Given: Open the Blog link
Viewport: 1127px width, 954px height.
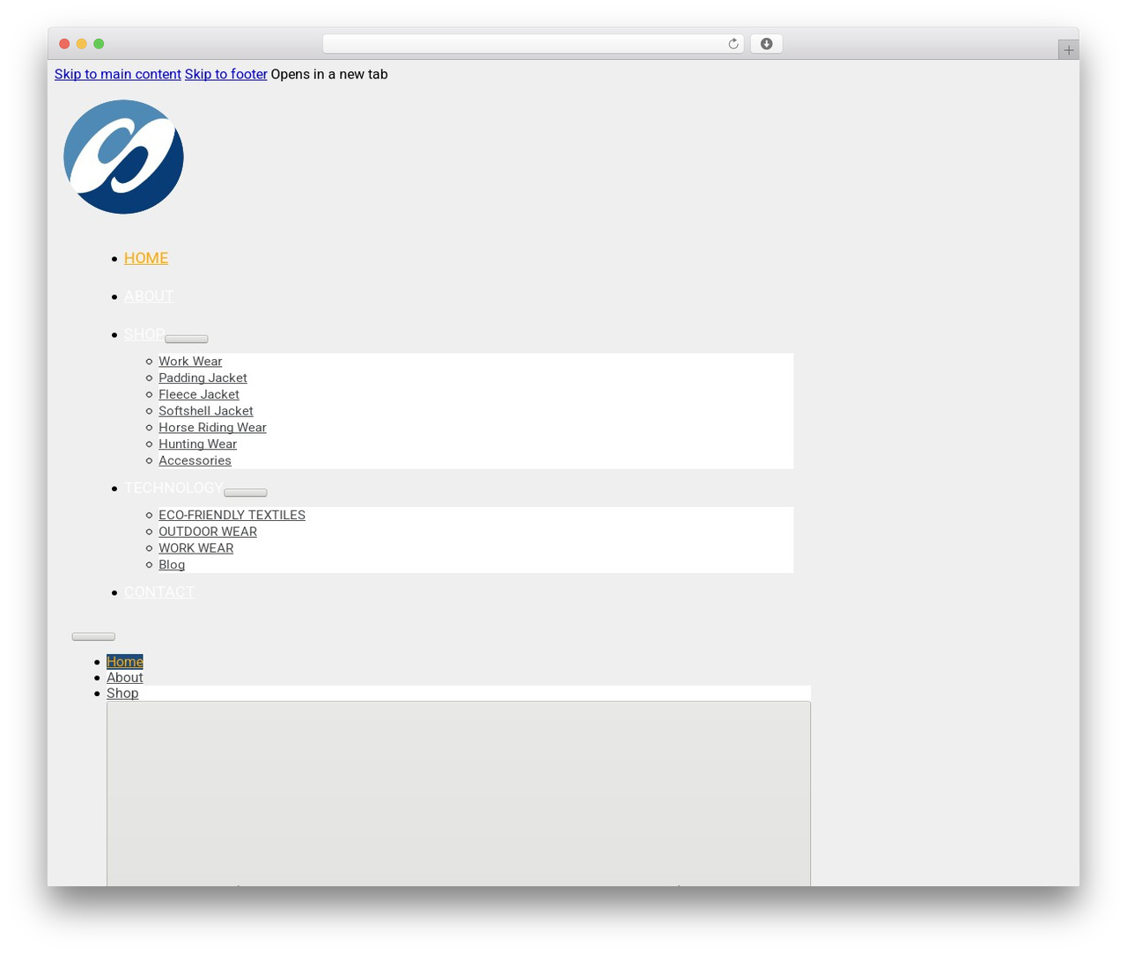Looking at the screenshot, I should (x=172, y=565).
